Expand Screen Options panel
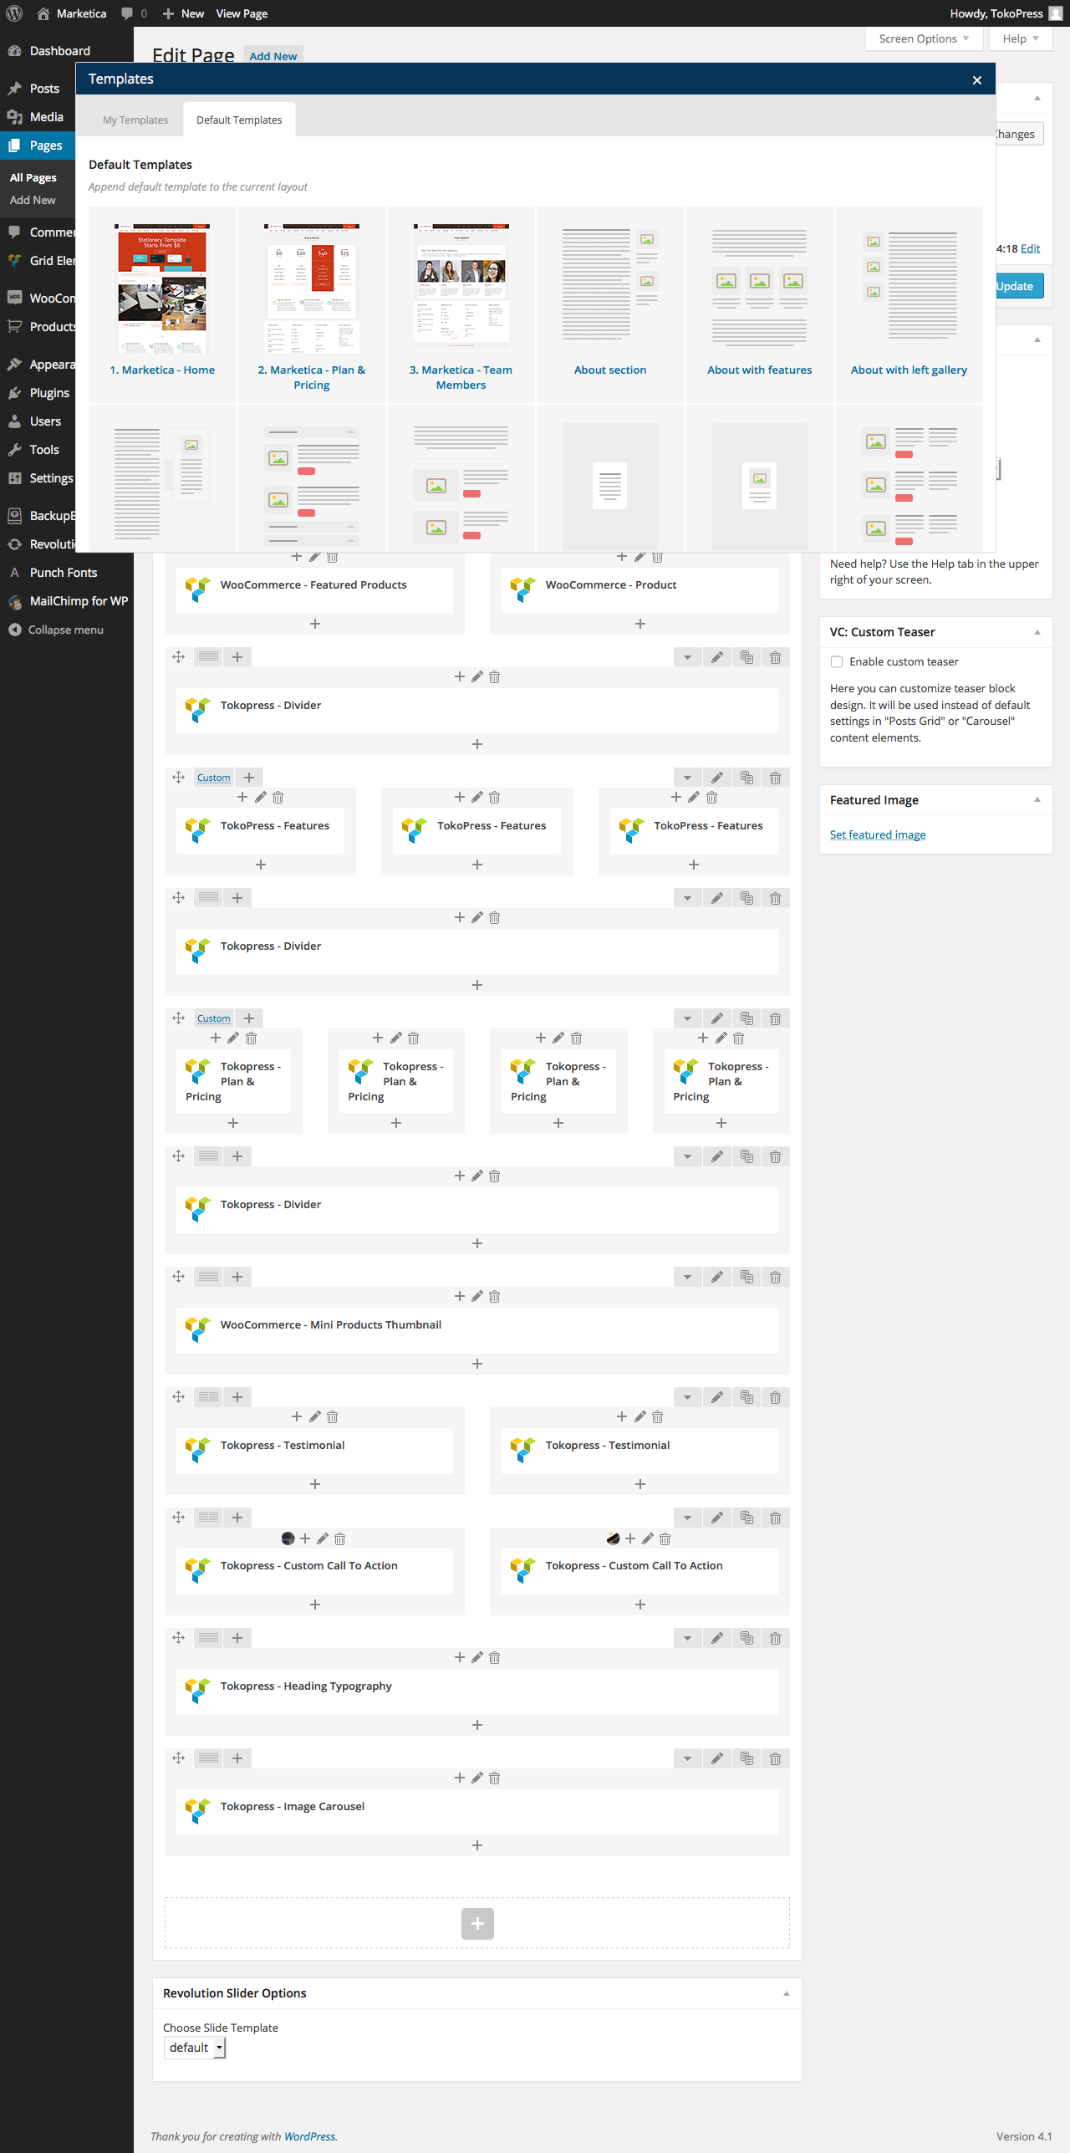 (x=923, y=38)
